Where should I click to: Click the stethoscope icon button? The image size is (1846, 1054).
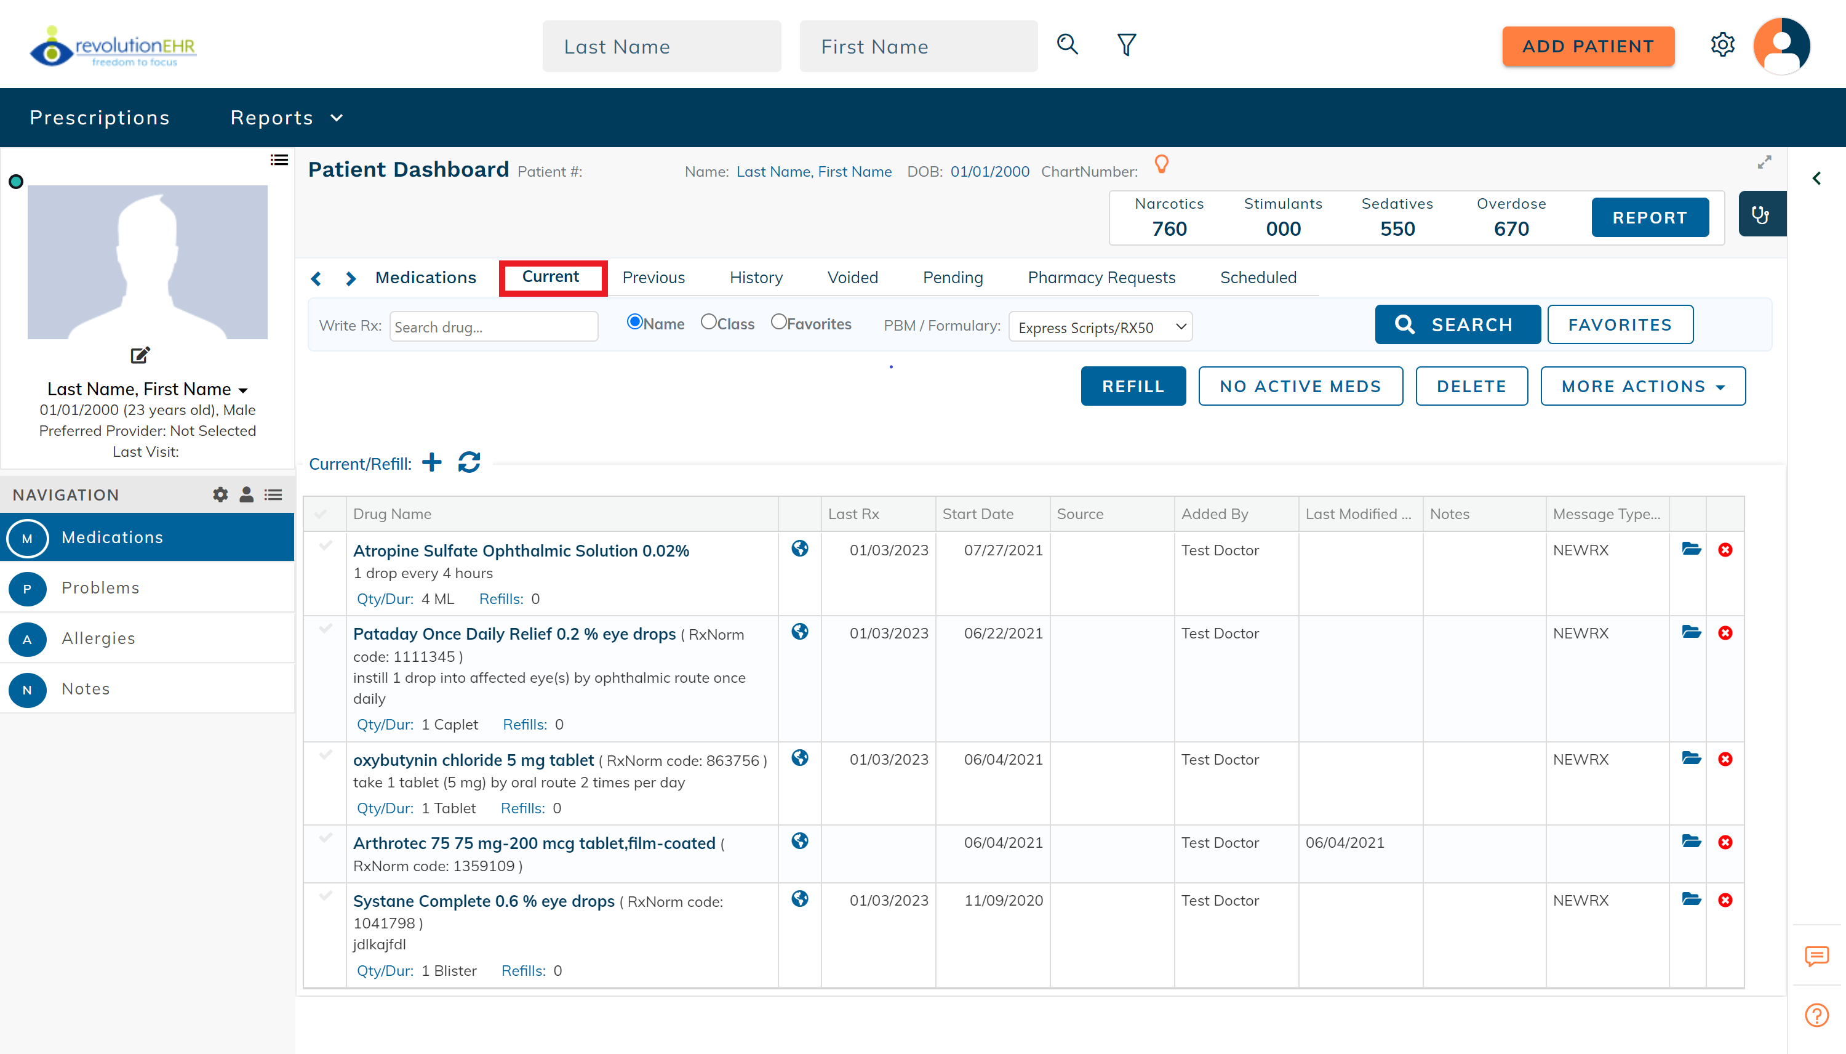[1761, 214]
